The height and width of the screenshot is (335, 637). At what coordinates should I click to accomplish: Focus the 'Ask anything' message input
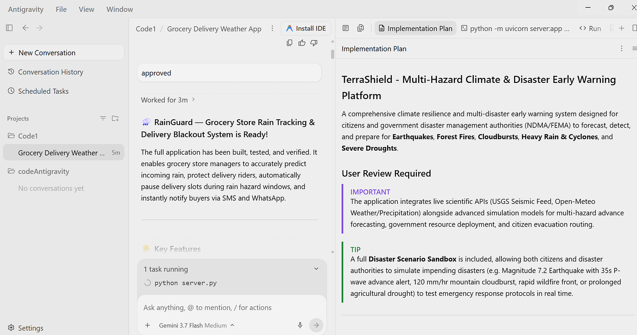point(232,308)
